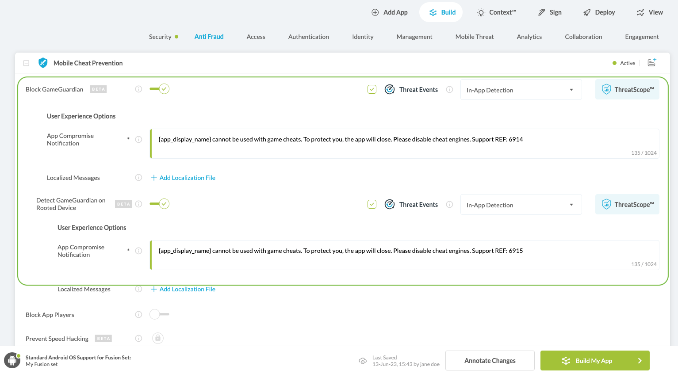The width and height of the screenshot is (678, 374).
Task: Collapse the Mobile Cheat Prevention section
Action: [27, 63]
